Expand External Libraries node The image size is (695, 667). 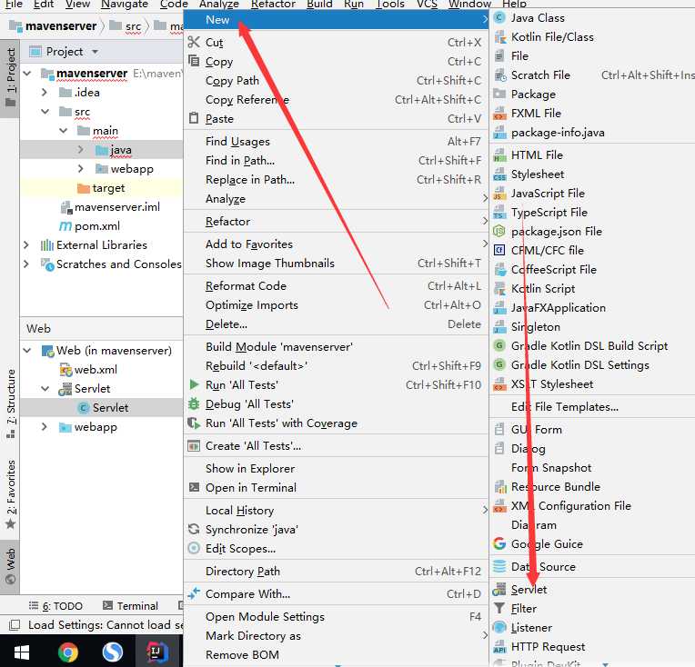point(26,244)
